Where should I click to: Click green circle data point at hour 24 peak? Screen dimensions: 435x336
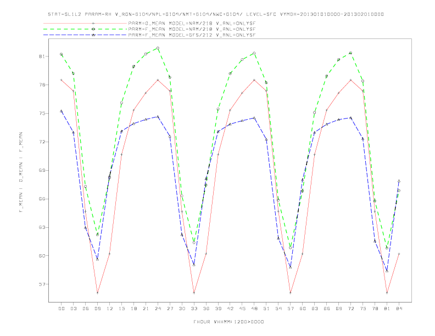[158, 48]
